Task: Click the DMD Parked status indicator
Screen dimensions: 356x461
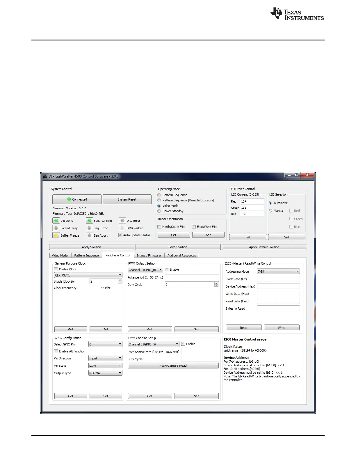Action: (122, 228)
